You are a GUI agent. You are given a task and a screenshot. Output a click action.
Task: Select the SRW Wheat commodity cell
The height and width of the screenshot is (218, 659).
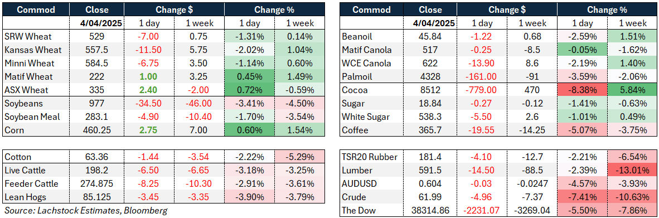pos(36,36)
